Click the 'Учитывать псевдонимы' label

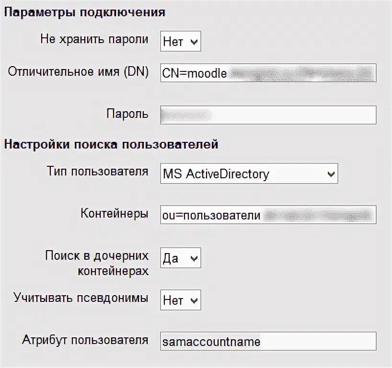81,298
